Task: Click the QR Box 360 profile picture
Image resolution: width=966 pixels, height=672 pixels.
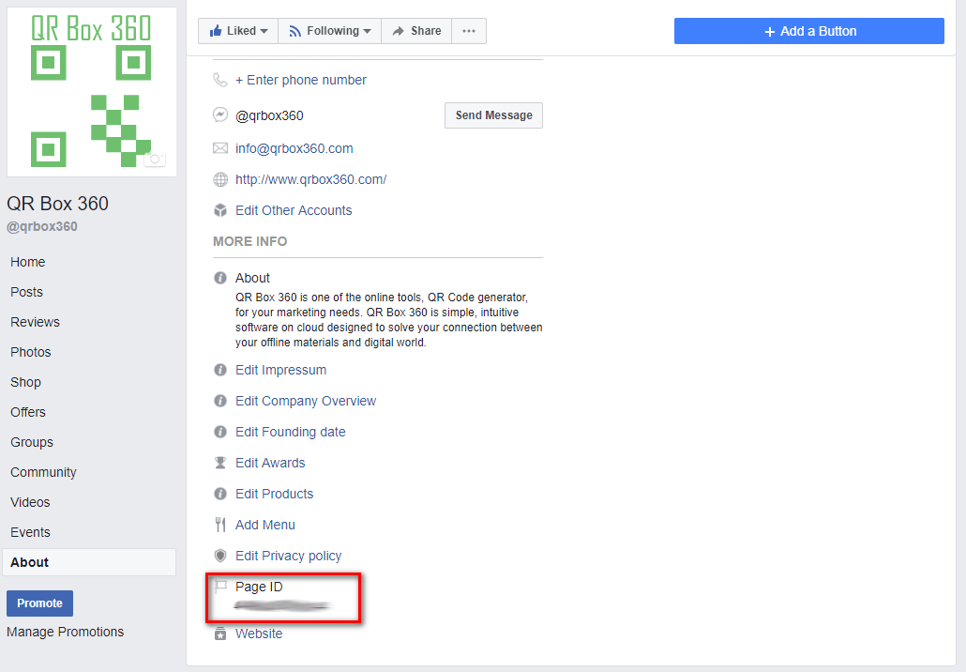Action: (92, 92)
